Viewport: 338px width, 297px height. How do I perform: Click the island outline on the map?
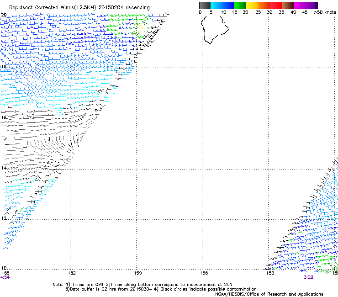(x=215, y=30)
